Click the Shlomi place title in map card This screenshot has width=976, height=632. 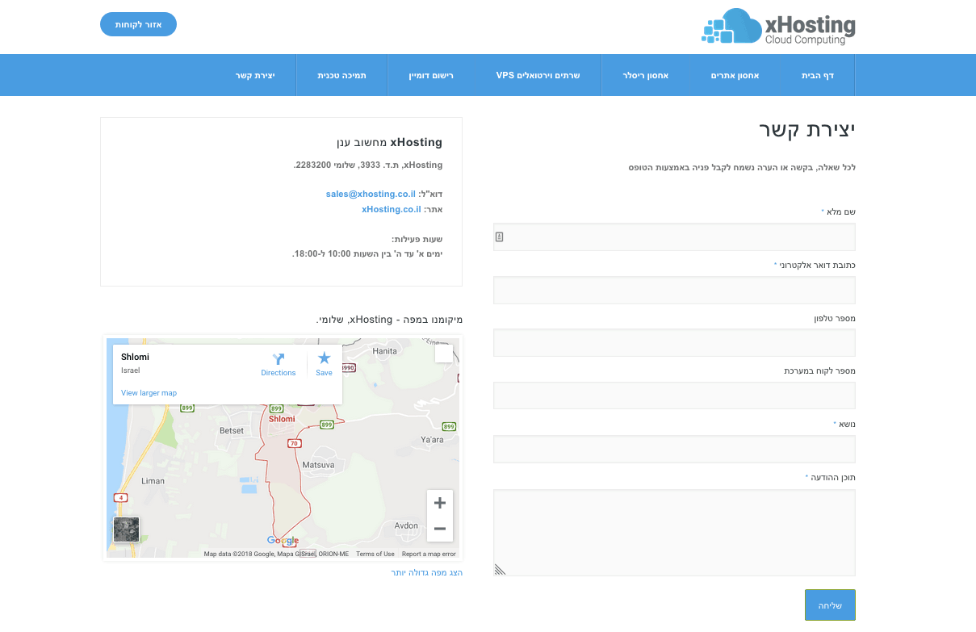pos(135,357)
